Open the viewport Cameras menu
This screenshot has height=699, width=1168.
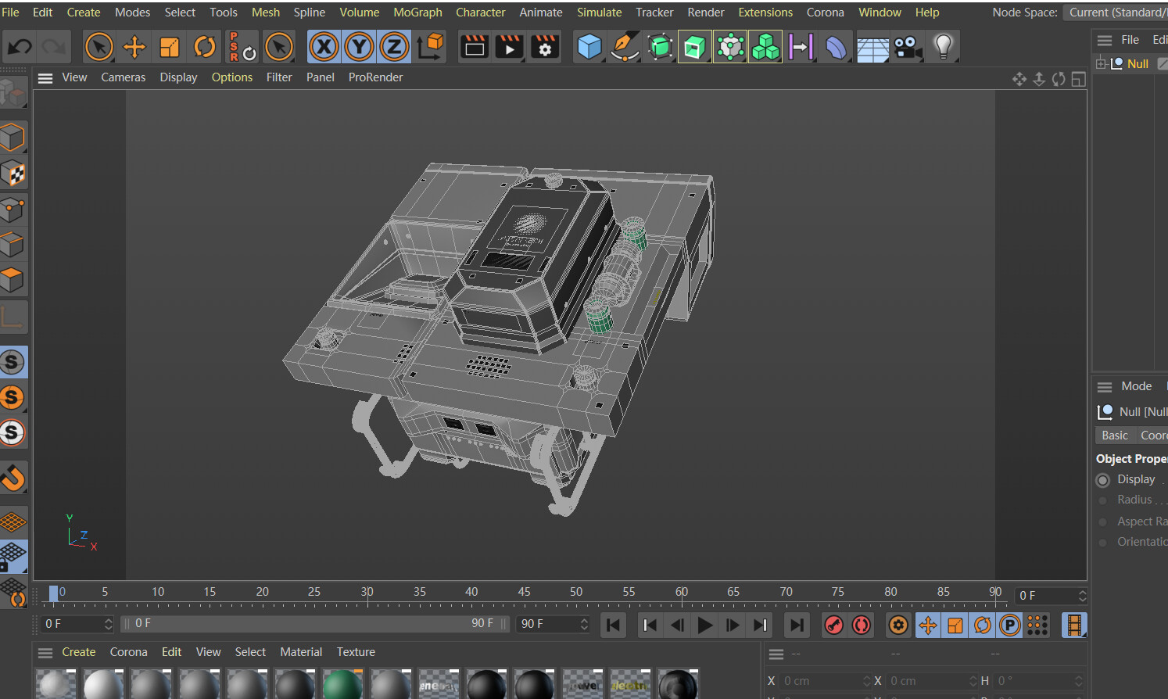[x=123, y=77]
